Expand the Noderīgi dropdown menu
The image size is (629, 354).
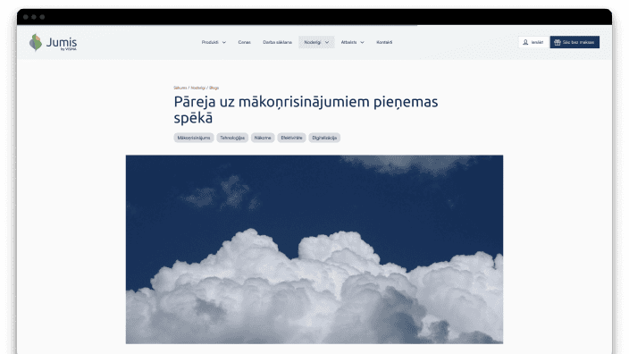tap(316, 42)
